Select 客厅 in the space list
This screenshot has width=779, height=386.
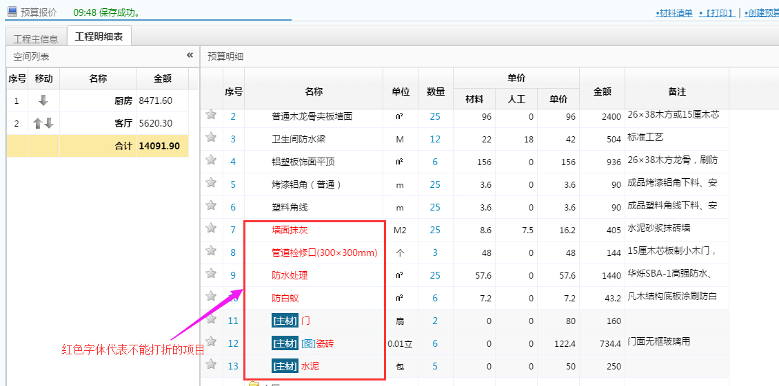123,124
